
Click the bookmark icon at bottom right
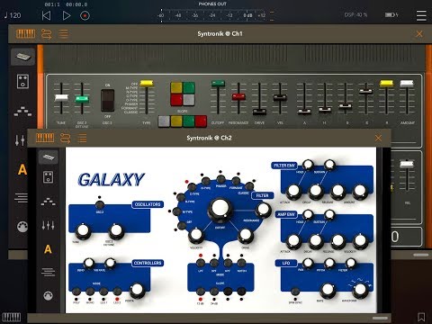tap(421, 317)
